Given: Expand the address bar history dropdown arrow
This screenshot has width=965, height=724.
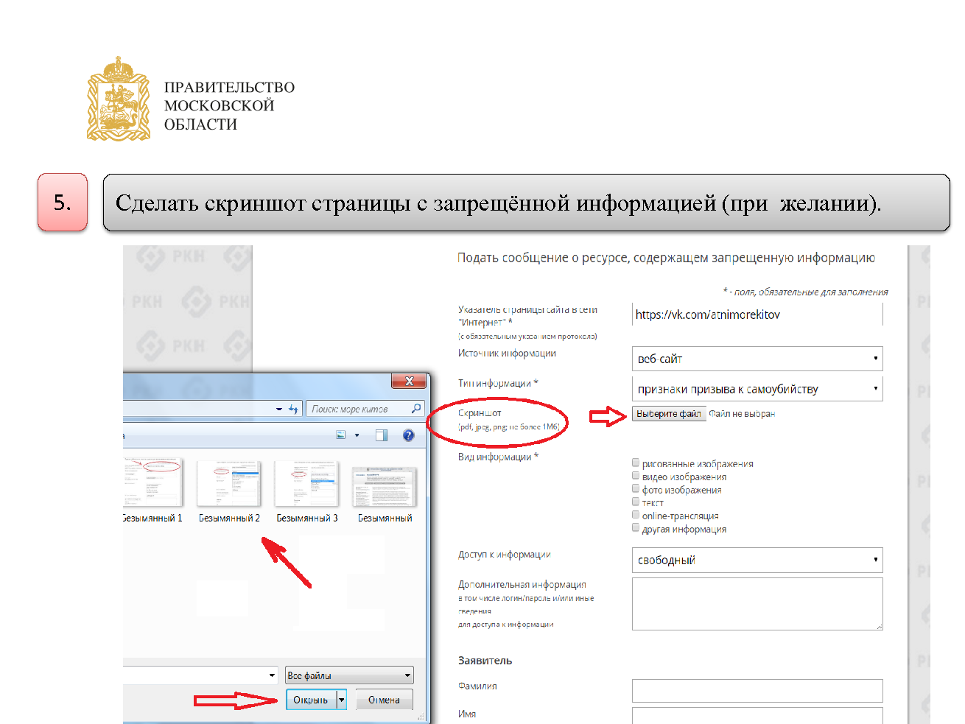Looking at the screenshot, I should pos(279,409).
